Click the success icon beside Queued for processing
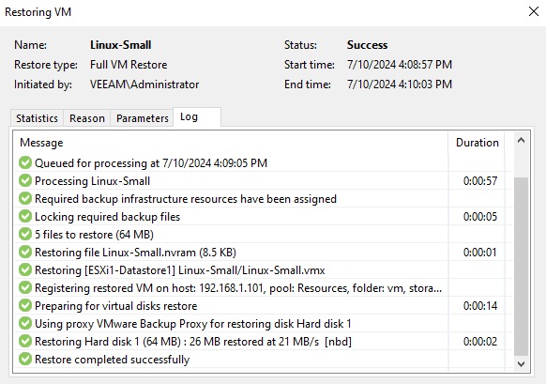 (25, 162)
